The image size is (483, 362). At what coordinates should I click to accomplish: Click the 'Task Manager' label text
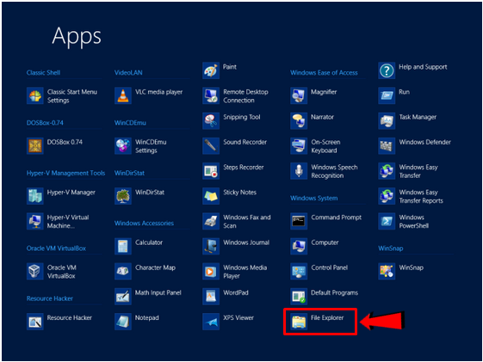pos(418,117)
